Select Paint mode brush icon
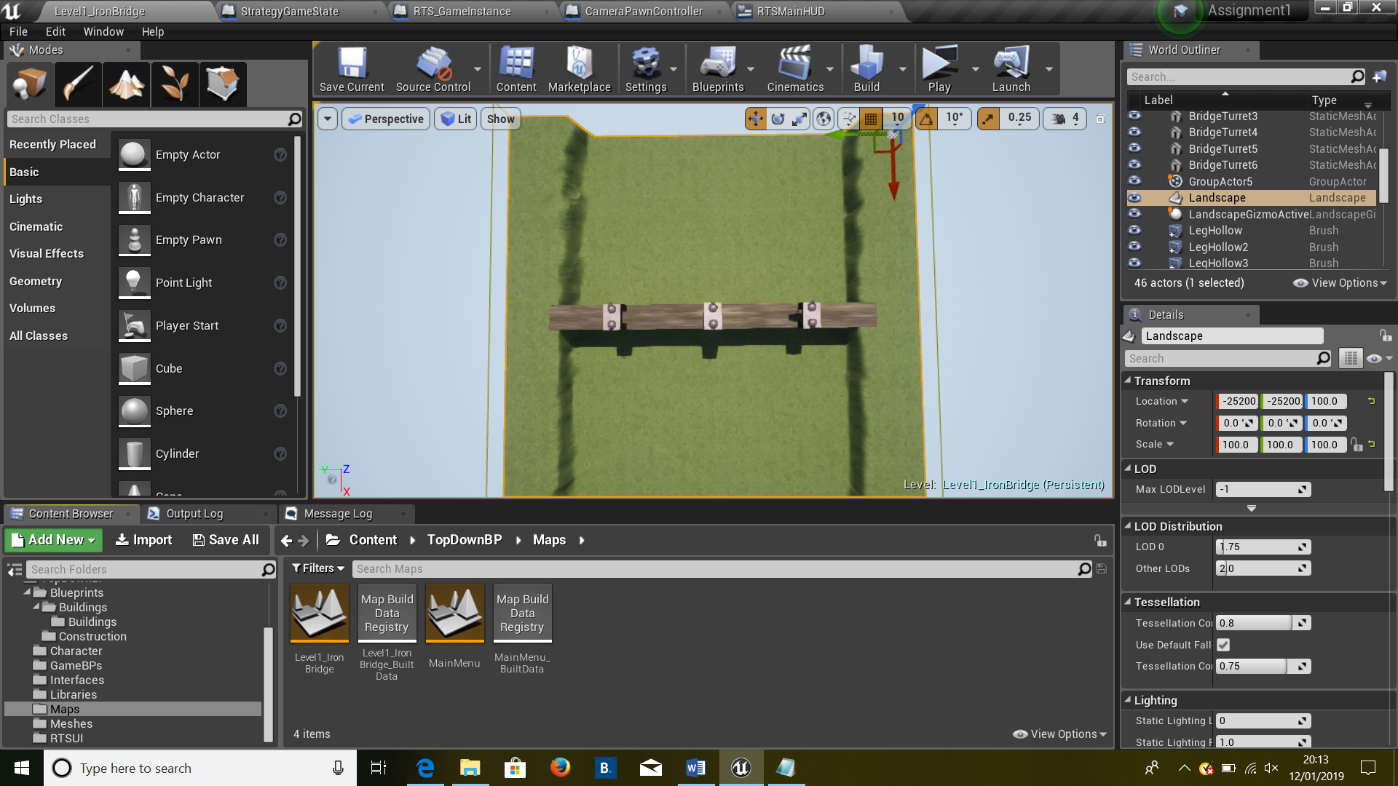The height and width of the screenshot is (786, 1398). click(78, 84)
